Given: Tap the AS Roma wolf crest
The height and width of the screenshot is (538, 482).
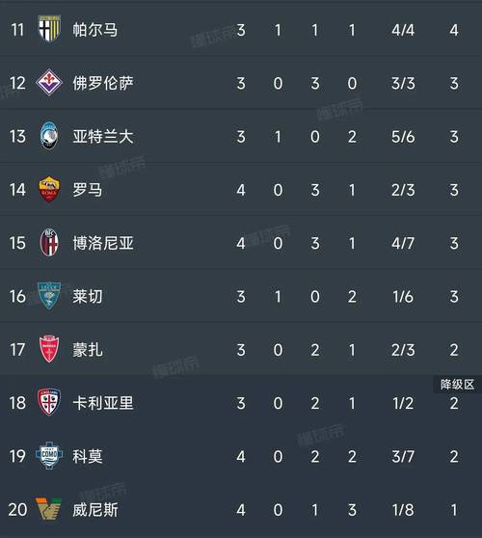Looking at the screenshot, I should pyautogui.click(x=49, y=189).
